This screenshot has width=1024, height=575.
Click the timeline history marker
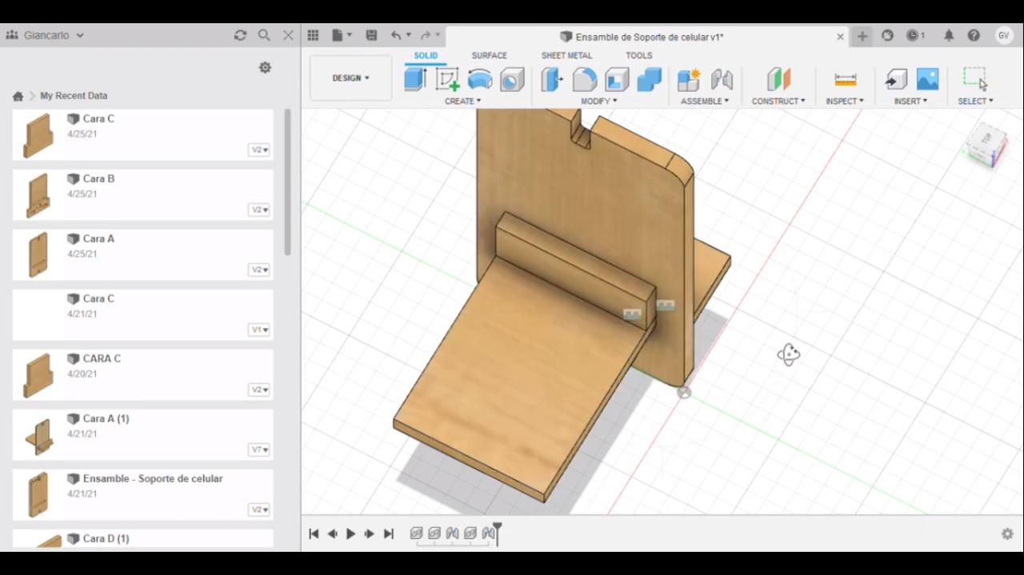497,533
